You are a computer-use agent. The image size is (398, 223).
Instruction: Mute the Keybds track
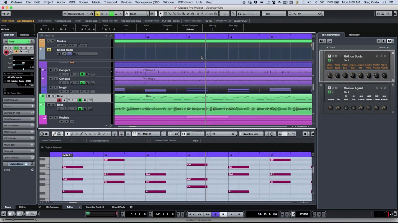pyautogui.click(x=51, y=117)
